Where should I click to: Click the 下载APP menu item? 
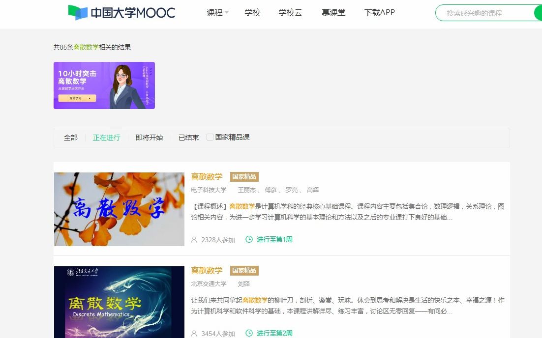tap(379, 12)
